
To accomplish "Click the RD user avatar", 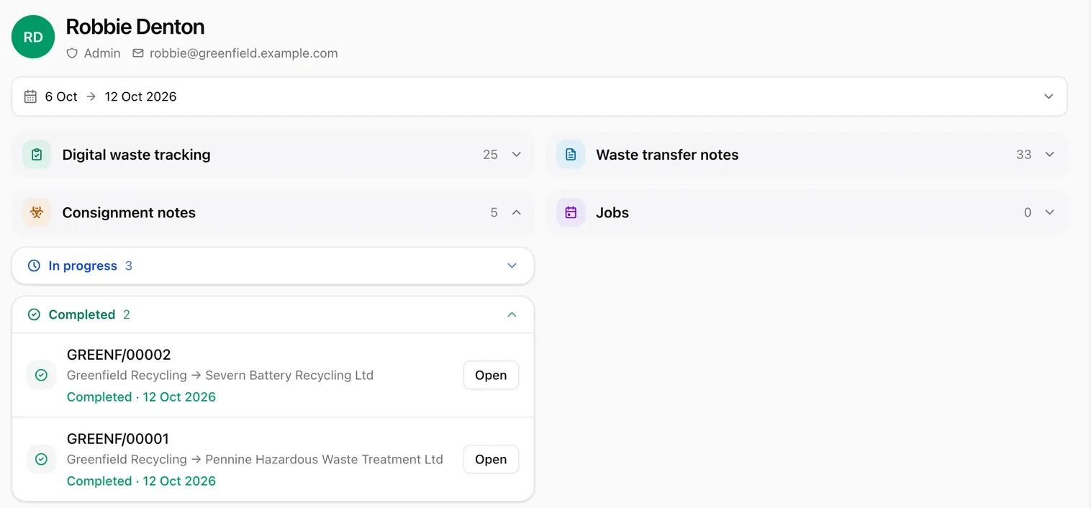I will tap(33, 37).
